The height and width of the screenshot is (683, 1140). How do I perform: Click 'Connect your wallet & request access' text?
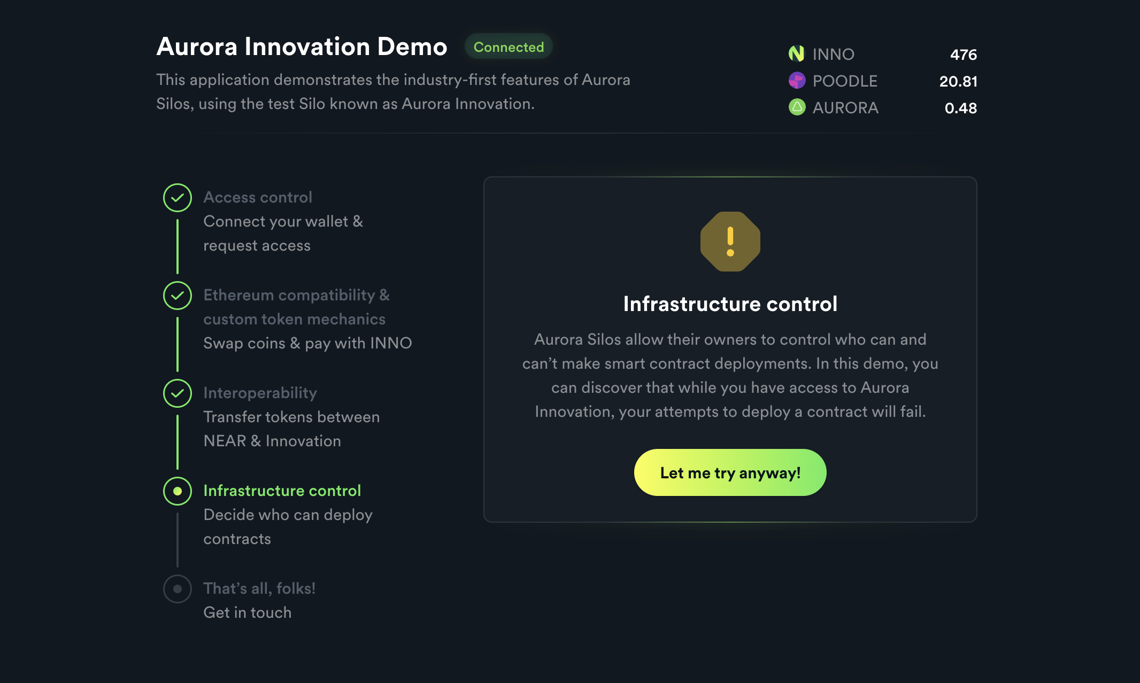tap(283, 234)
